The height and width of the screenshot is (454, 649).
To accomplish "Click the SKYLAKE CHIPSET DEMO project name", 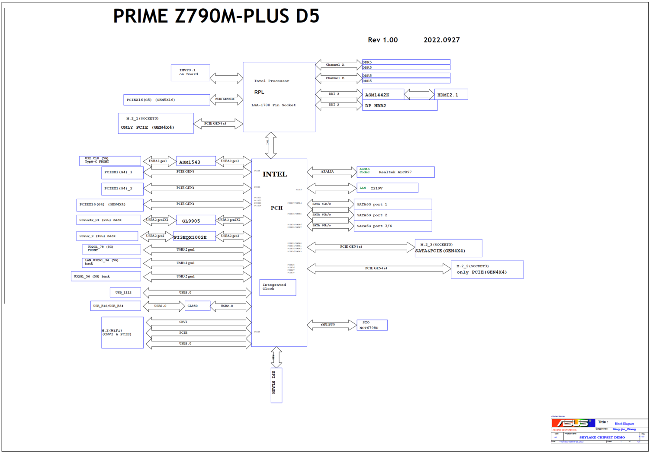I will [x=601, y=437].
